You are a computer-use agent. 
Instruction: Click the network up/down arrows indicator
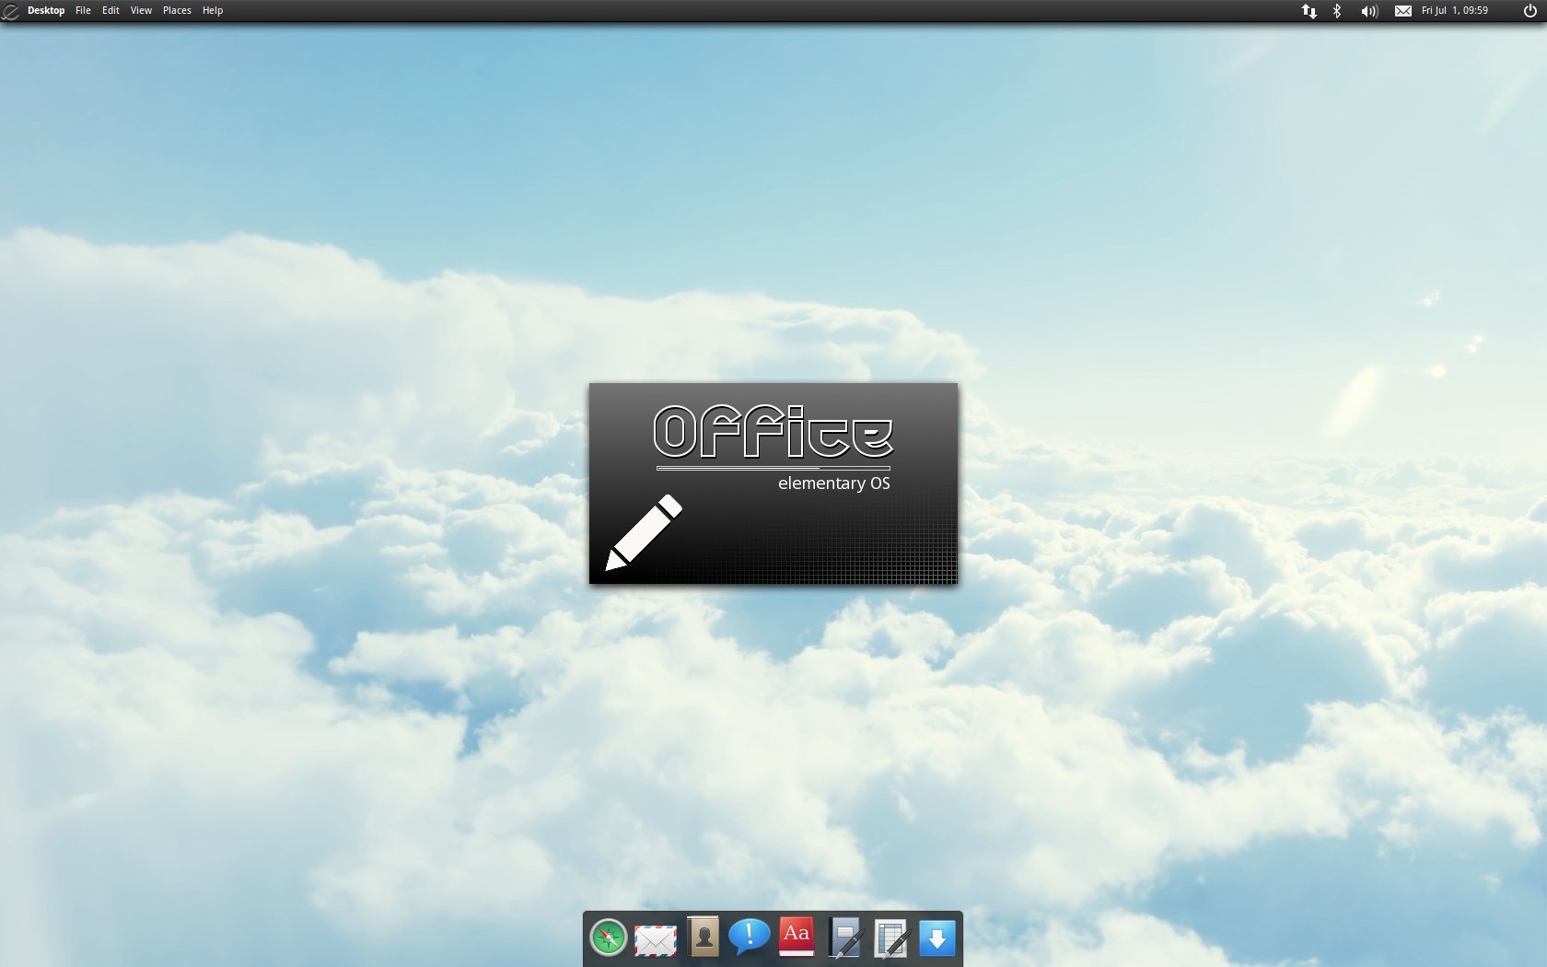pos(1309,11)
